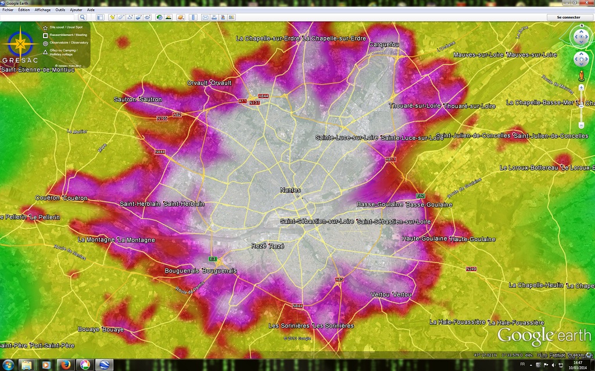Screen dimensions: 595x371
Task: Click the Record a Tour icon
Action: coord(147,17)
